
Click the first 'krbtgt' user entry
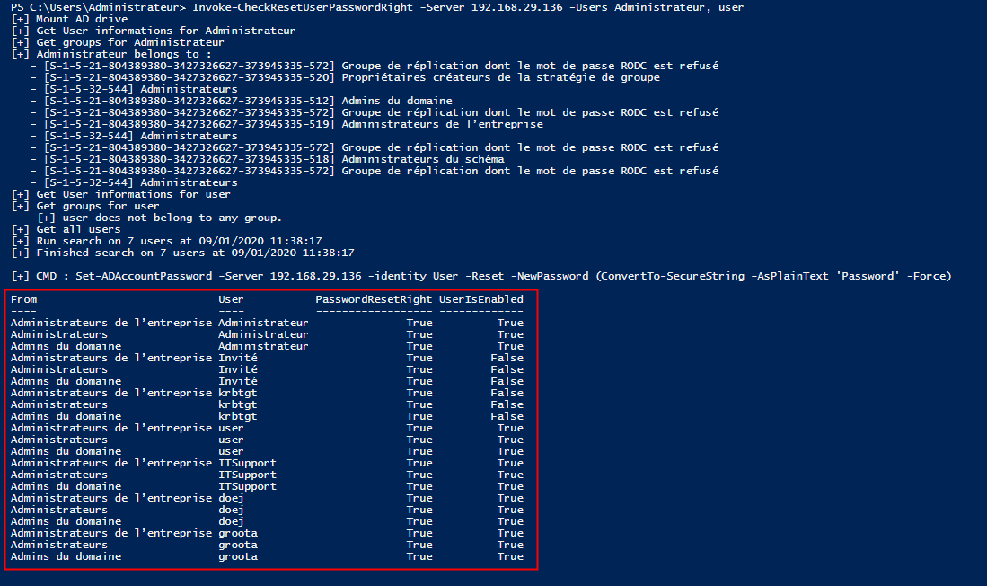point(237,393)
